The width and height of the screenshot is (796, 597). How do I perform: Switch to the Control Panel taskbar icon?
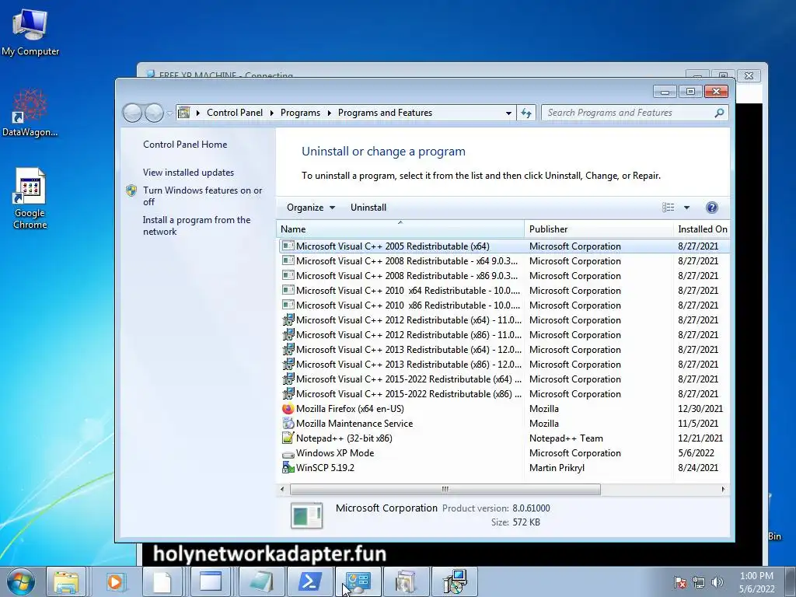tap(358, 581)
